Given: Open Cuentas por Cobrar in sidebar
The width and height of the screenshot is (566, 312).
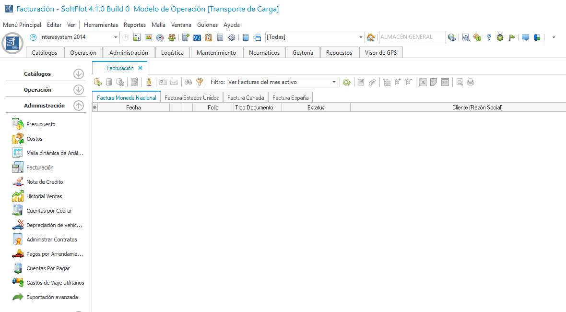Looking at the screenshot, I should pos(49,211).
